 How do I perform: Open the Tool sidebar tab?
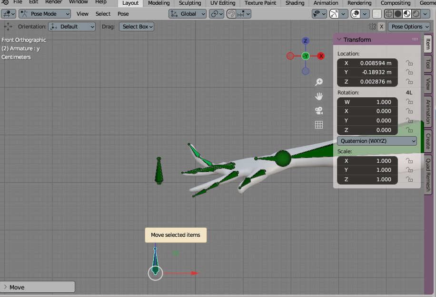coord(428,64)
